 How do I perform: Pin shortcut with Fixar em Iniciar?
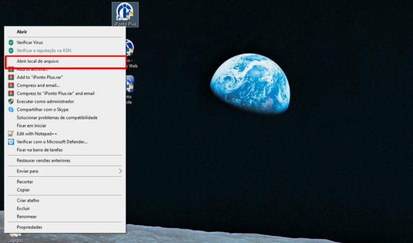click(31, 125)
